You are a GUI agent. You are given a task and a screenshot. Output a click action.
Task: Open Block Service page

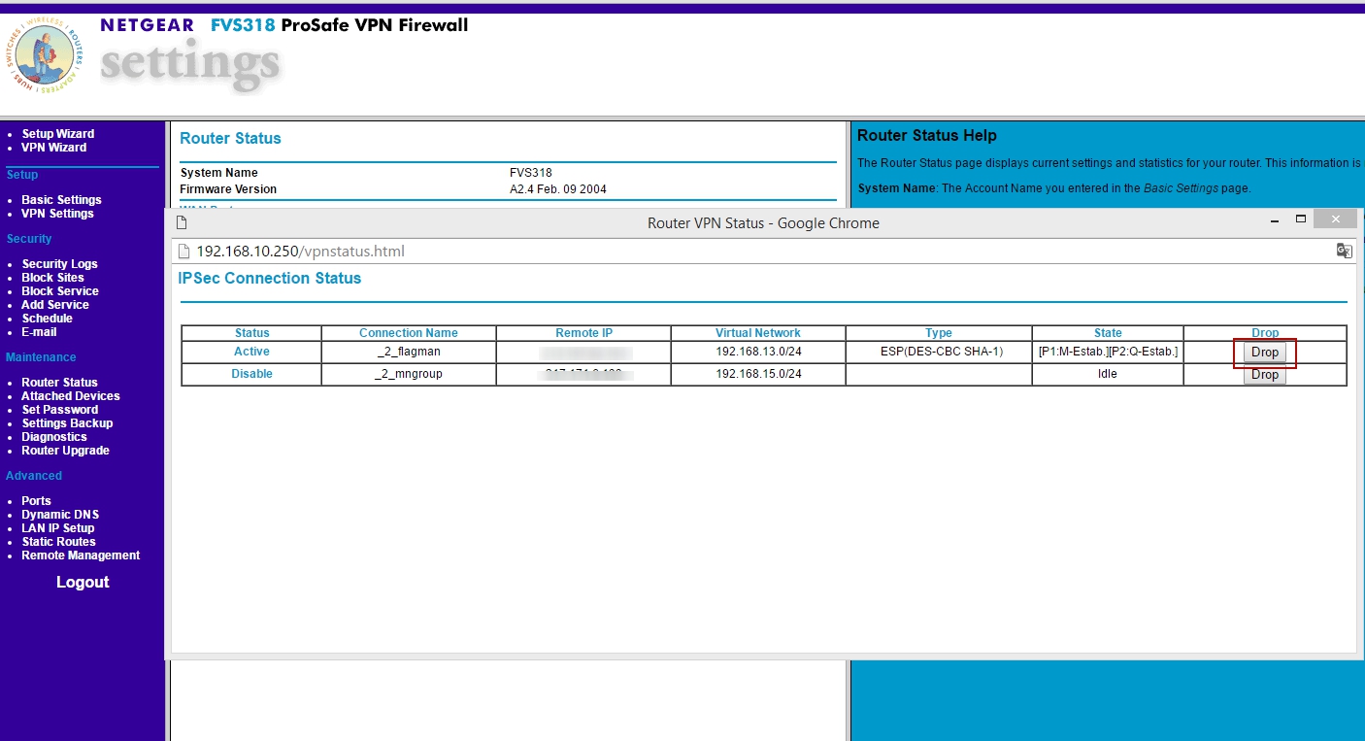[x=60, y=291]
